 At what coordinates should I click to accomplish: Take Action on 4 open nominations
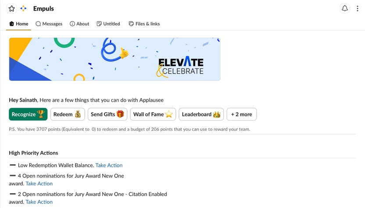click(x=39, y=183)
